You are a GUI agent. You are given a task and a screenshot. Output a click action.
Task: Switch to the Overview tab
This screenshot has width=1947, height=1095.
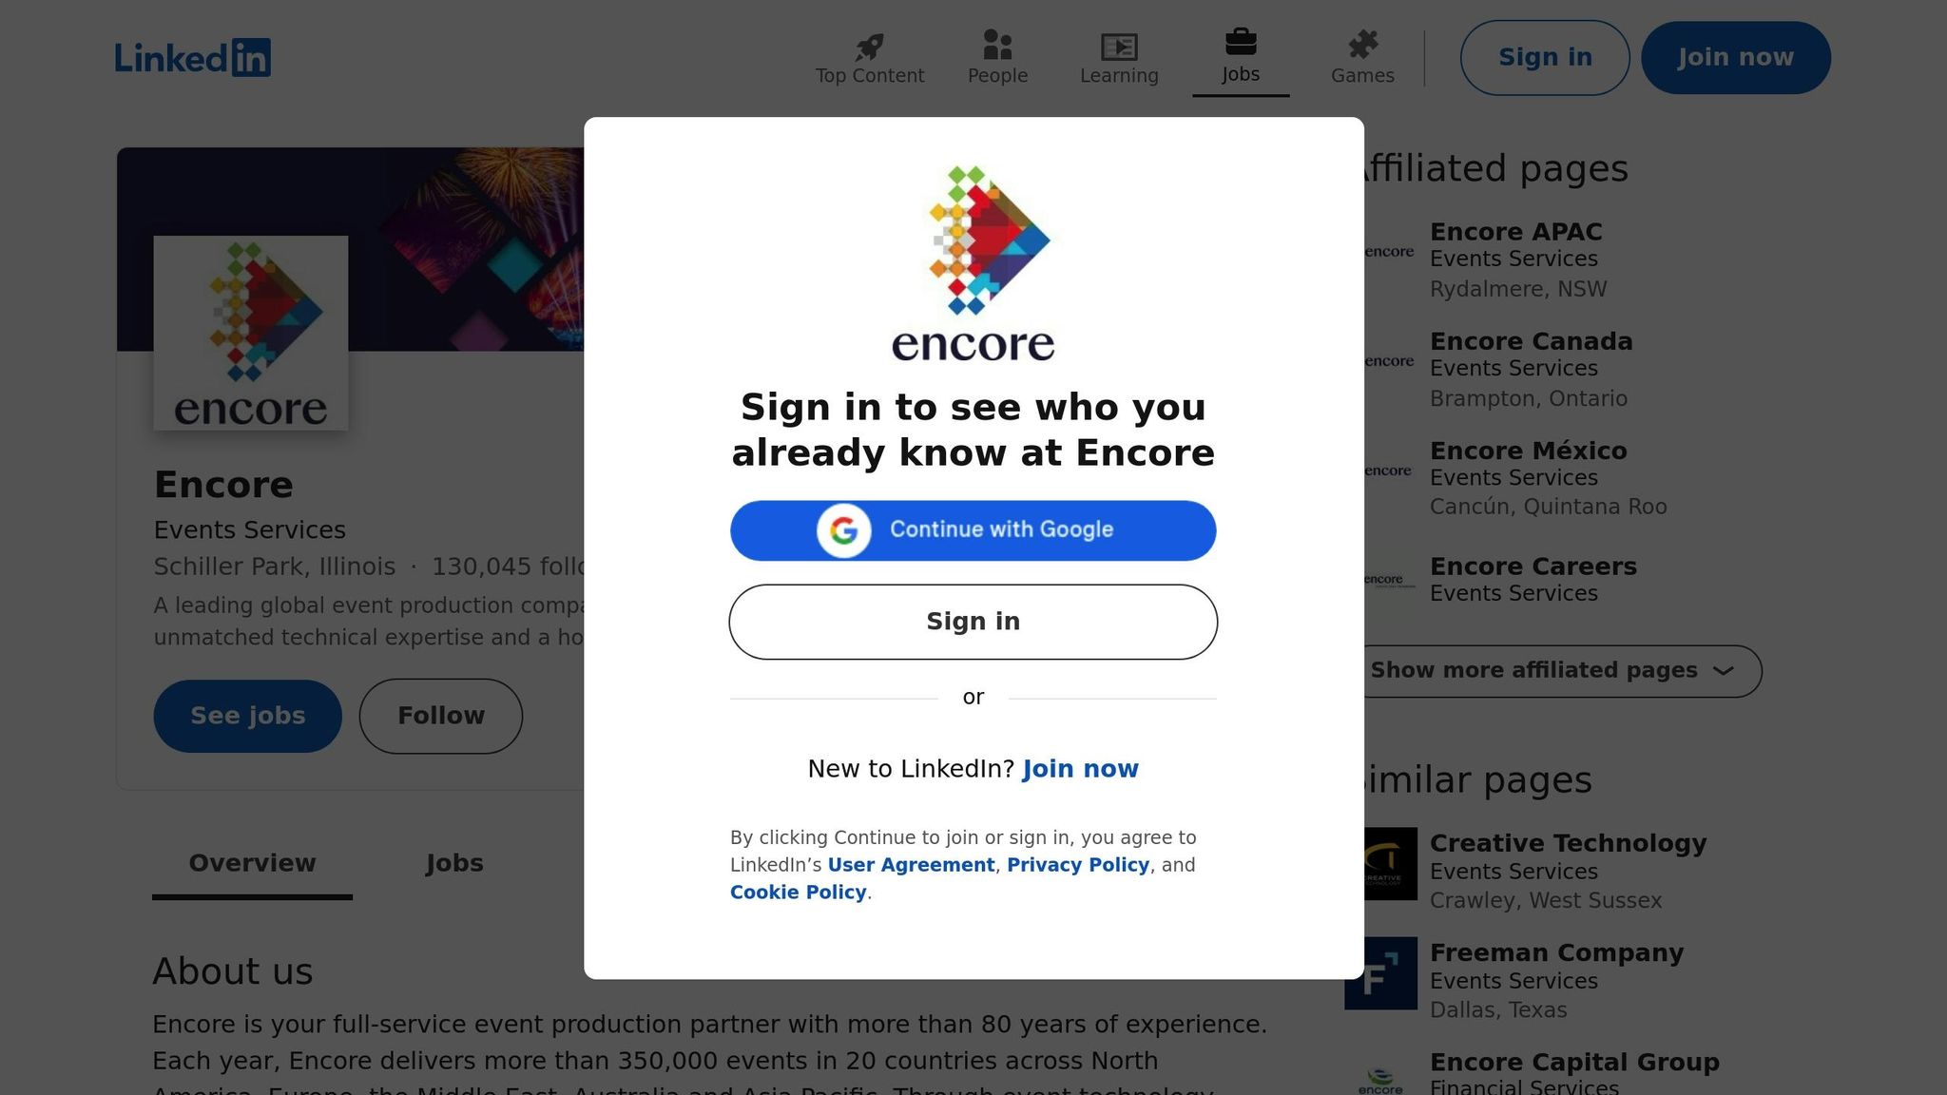pos(252,863)
